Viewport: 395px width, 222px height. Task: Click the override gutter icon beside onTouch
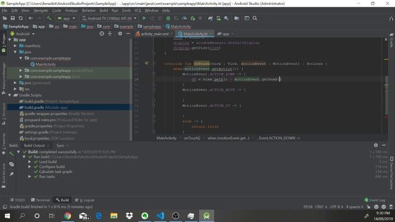pyautogui.click(x=147, y=63)
